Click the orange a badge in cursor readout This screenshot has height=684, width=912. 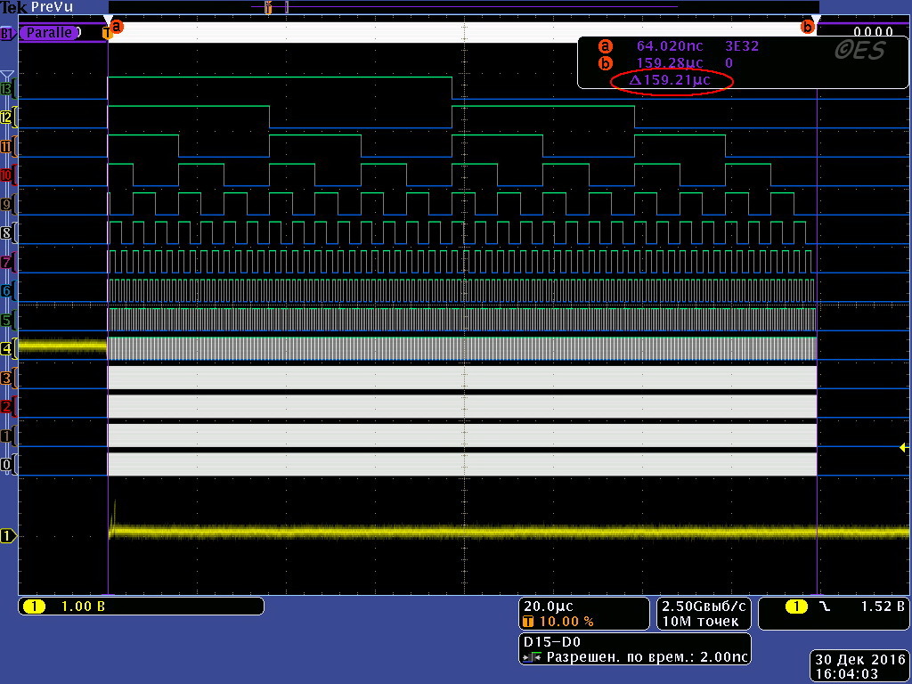[606, 46]
